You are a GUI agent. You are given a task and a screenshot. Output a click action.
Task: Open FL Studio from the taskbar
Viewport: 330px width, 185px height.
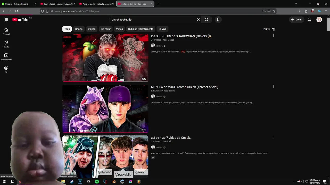(139, 182)
